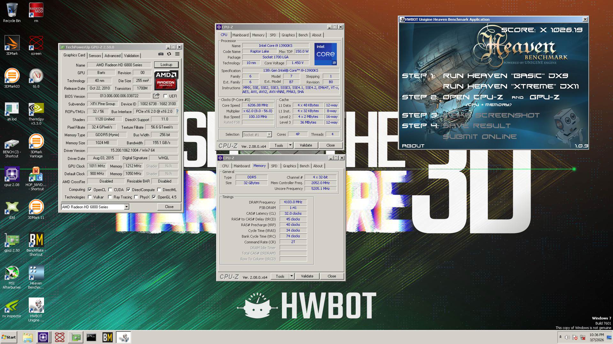Viewport: 613px width, 344px height.
Task: Open the 3DMark03 desktop icon
Action: coord(12,78)
